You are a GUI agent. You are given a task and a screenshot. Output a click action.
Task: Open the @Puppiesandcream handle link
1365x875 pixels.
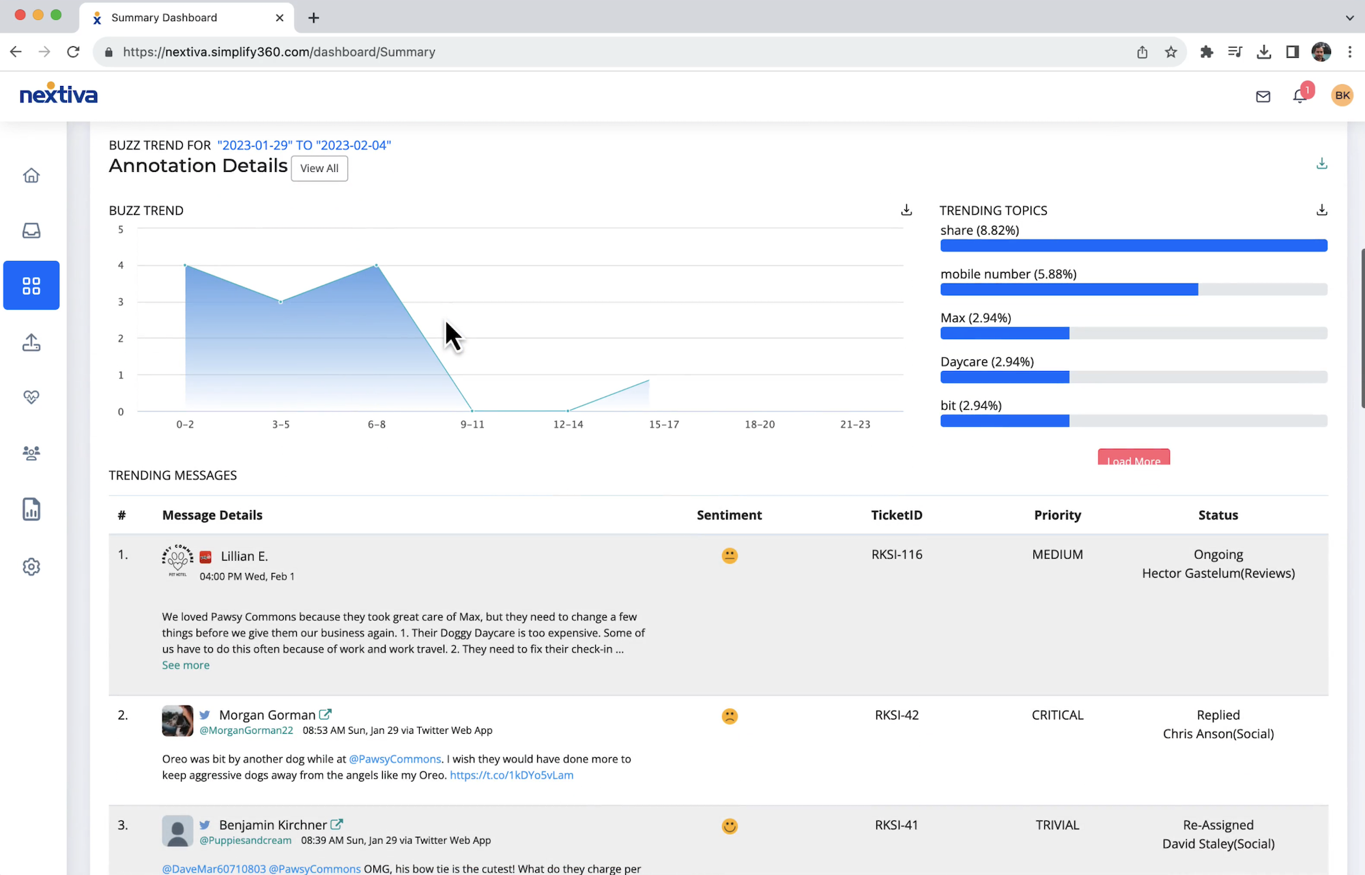point(246,840)
